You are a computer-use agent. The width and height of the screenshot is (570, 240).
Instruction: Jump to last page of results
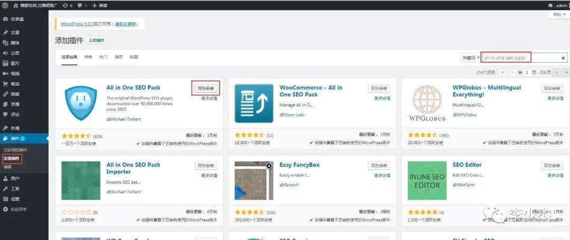pos(566,73)
